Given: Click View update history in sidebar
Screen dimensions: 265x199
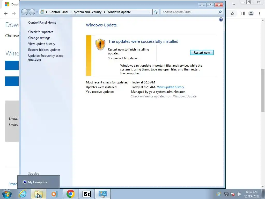Looking at the screenshot, I should coord(42,44).
